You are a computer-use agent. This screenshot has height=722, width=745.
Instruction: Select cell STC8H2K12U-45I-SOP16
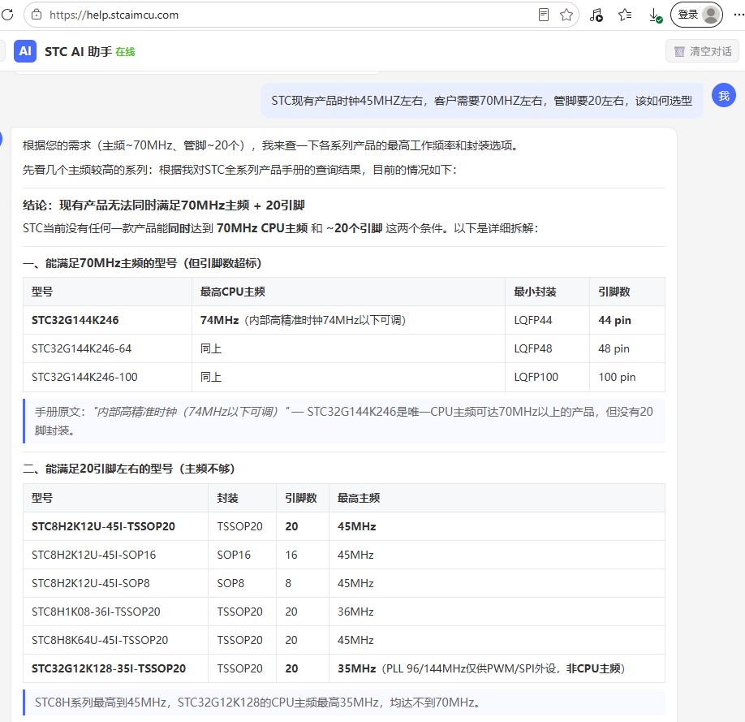click(x=115, y=555)
